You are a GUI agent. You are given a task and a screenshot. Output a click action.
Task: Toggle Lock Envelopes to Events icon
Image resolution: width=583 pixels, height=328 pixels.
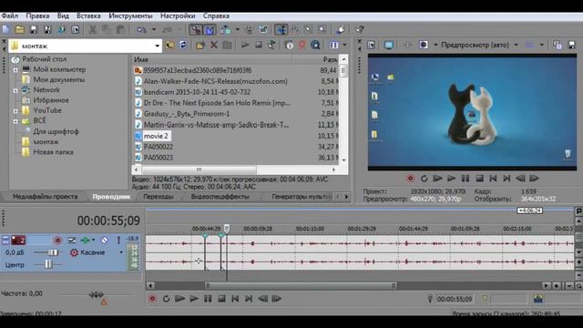coord(250,30)
